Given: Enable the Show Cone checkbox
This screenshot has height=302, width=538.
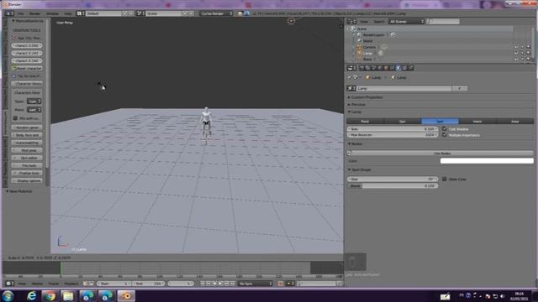Looking at the screenshot, I should (445, 179).
